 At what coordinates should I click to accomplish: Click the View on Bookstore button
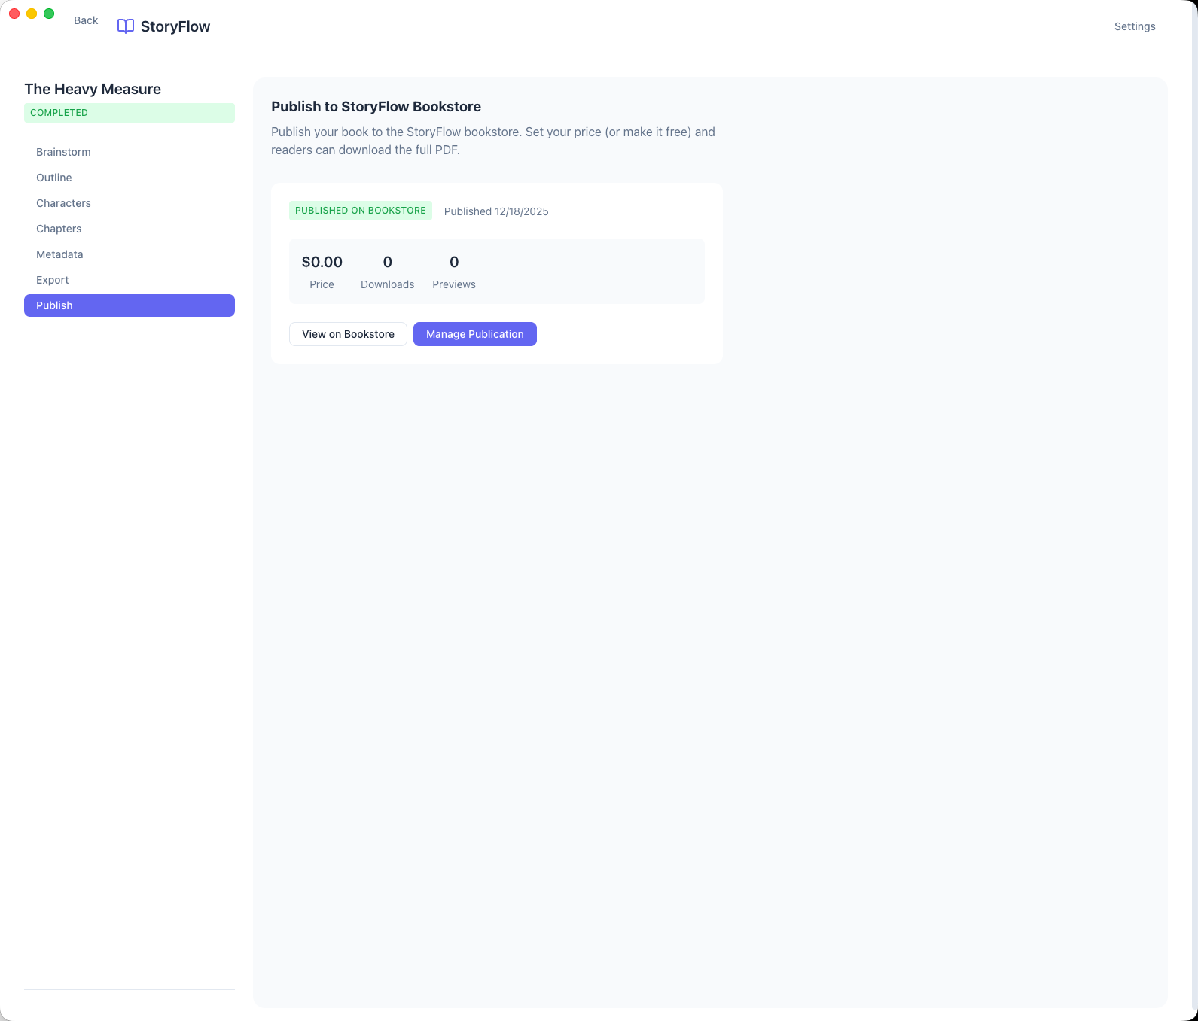(348, 334)
